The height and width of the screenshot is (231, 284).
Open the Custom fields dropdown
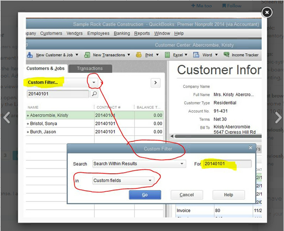point(123,180)
